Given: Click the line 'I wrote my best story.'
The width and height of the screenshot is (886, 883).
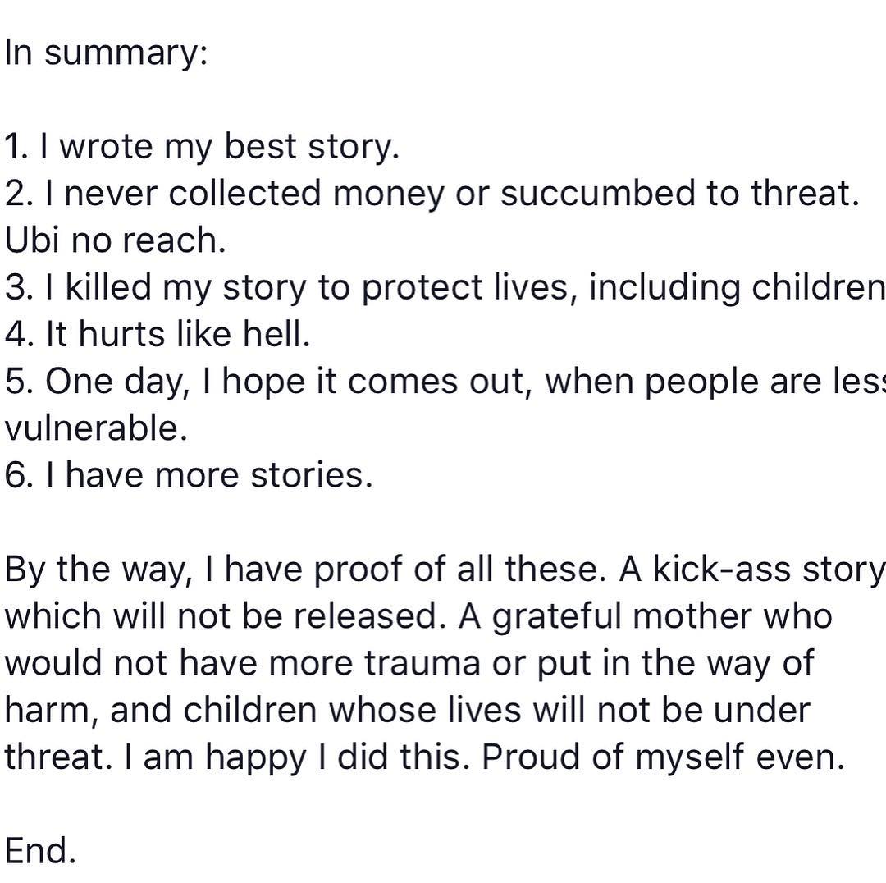Looking at the screenshot, I should [203, 148].
